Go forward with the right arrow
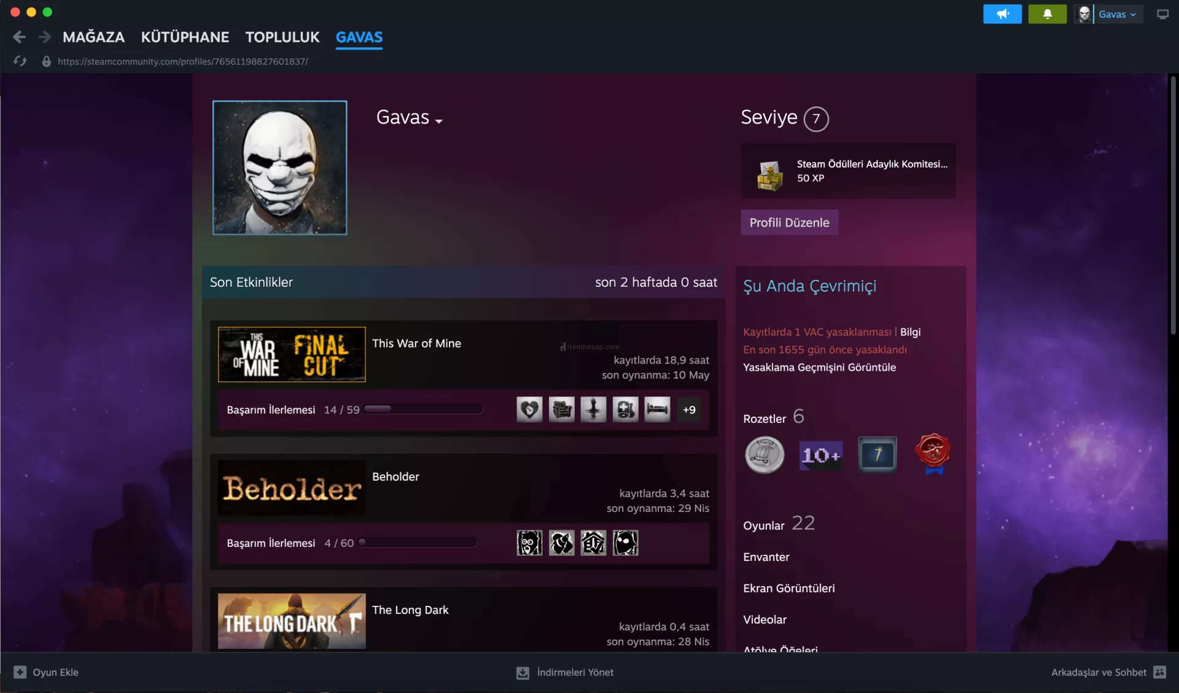Image resolution: width=1179 pixels, height=693 pixels. click(x=45, y=37)
